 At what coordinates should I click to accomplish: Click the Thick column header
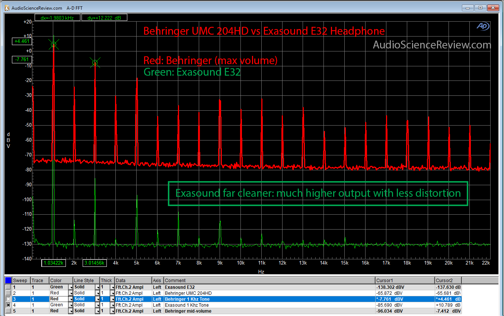click(x=107, y=281)
